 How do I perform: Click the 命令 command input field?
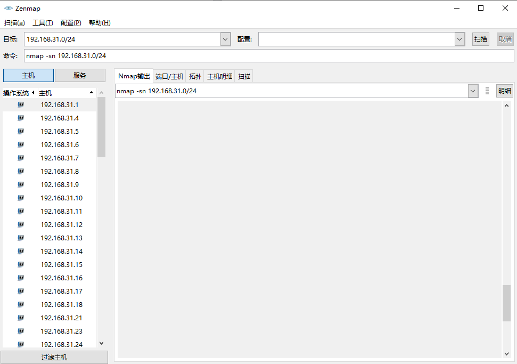pyautogui.click(x=269, y=56)
